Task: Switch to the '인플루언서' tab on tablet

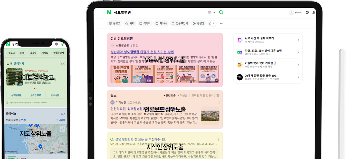Action: tap(179, 23)
